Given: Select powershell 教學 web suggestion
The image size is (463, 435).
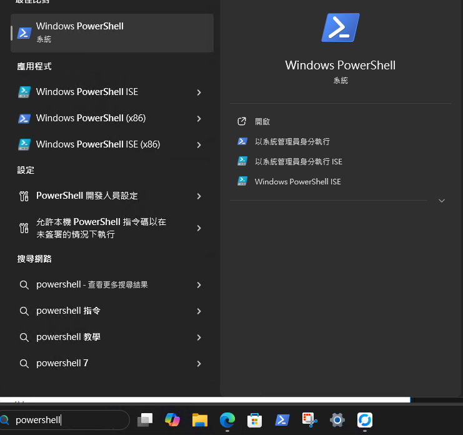Looking at the screenshot, I should [x=112, y=337].
